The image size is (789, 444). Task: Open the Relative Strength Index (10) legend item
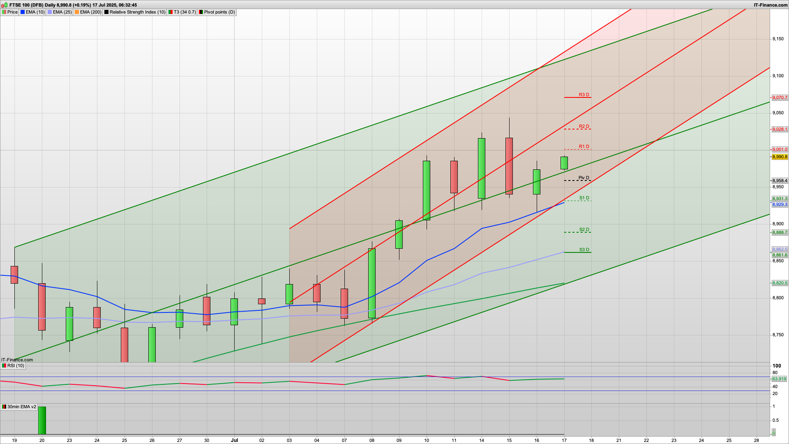tap(135, 12)
